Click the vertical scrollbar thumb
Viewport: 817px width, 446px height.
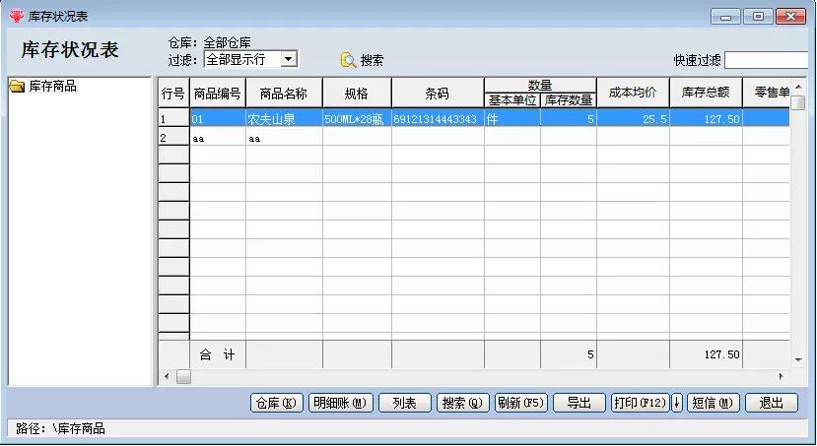(798, 102)
